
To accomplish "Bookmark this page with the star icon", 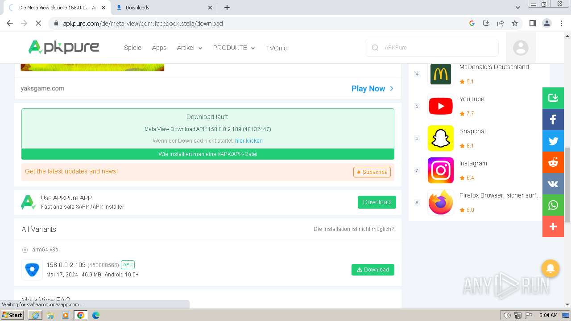I will 515,24.
